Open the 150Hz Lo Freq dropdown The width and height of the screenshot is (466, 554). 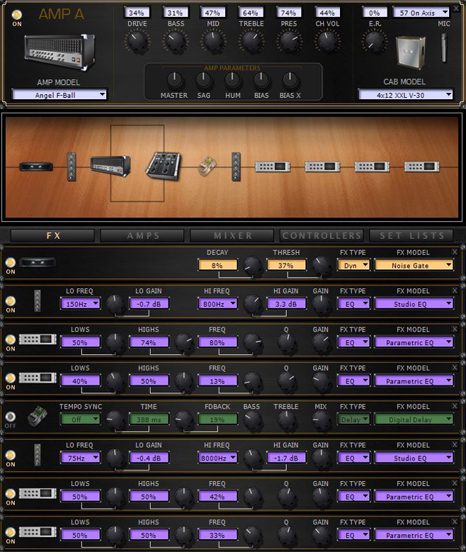coord(80,304)
